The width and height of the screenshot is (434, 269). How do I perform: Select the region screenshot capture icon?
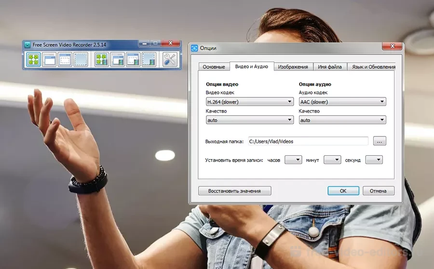[81, 59]
